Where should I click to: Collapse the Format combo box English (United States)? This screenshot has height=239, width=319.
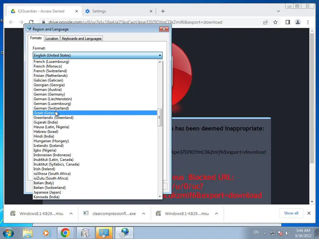(98, 55)
